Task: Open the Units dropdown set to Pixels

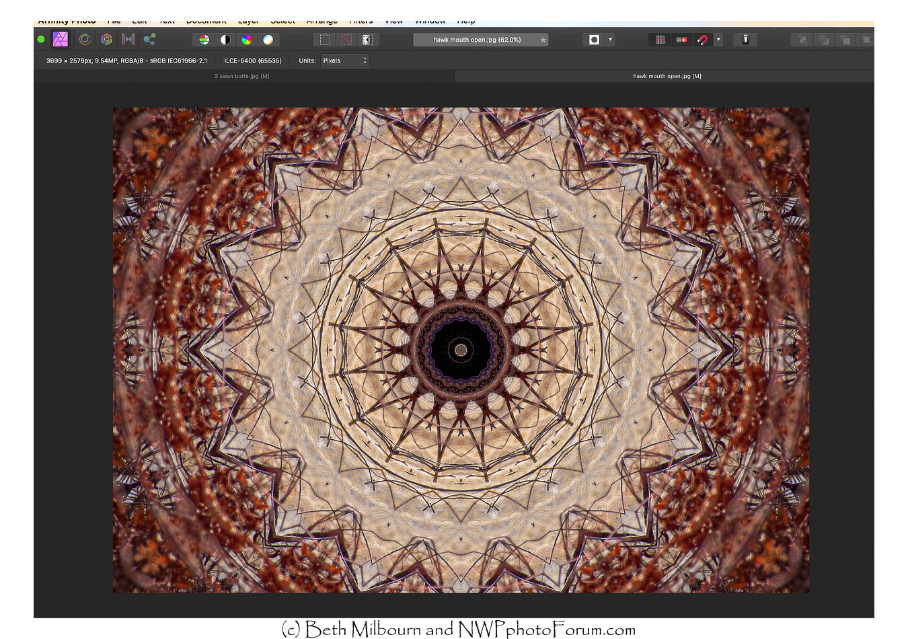Action: (x=345, y=61)
